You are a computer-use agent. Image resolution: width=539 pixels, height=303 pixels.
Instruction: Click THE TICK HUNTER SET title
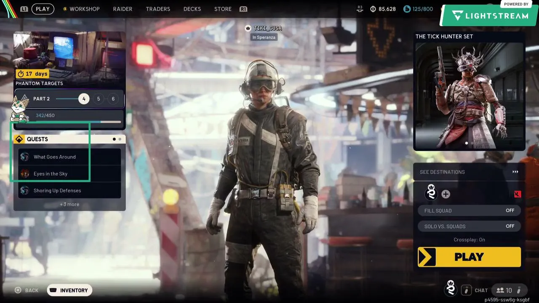pos(444,36)
